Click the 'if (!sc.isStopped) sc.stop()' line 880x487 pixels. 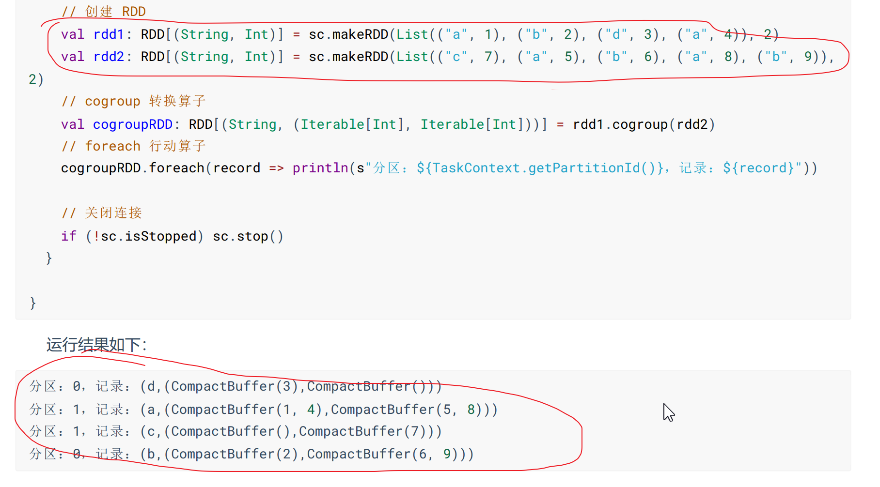172,236
